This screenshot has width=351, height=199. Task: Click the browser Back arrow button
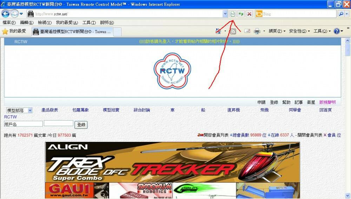pos(5,14)
